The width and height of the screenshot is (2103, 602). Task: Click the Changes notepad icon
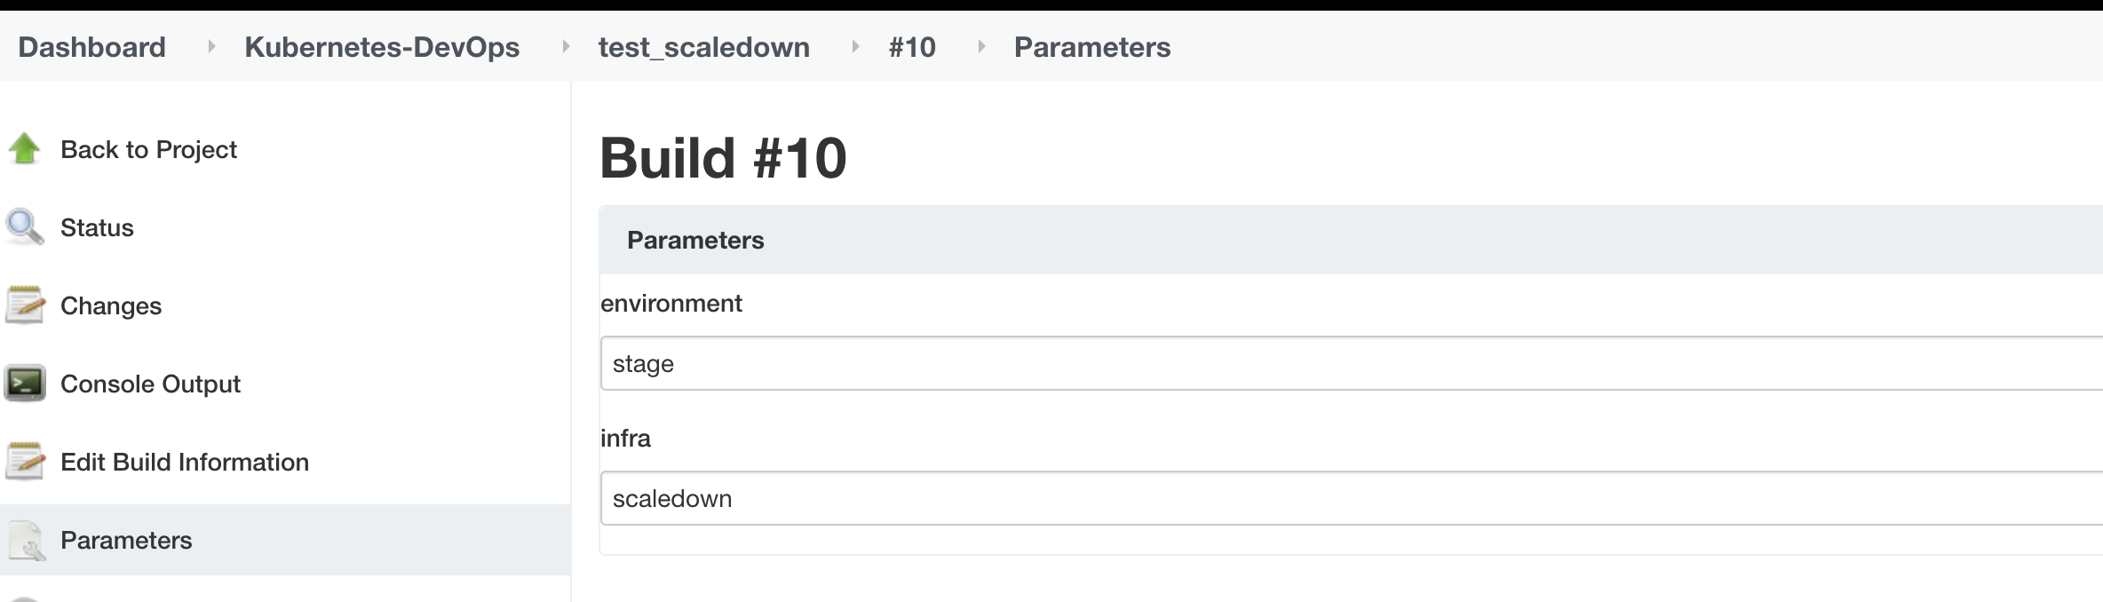tap(24, 305)
